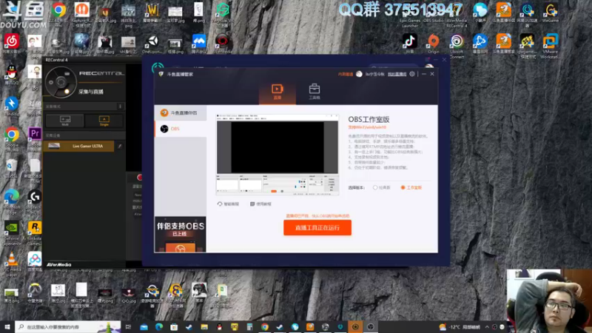Select Single mode button in RECentral

(104, 121)
